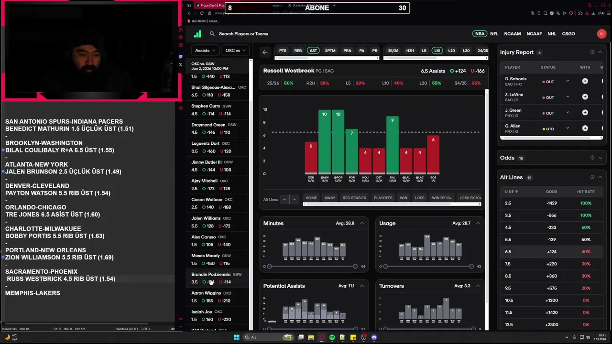Collapse the Minutes chart card

tap(362, 223)
